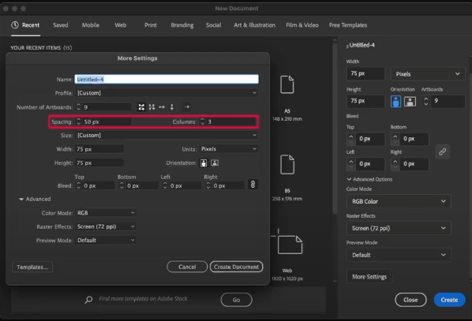Choose Arrange by Row icon
The width and height of the screenshot is (472, 321).
[x=162, y=107]
